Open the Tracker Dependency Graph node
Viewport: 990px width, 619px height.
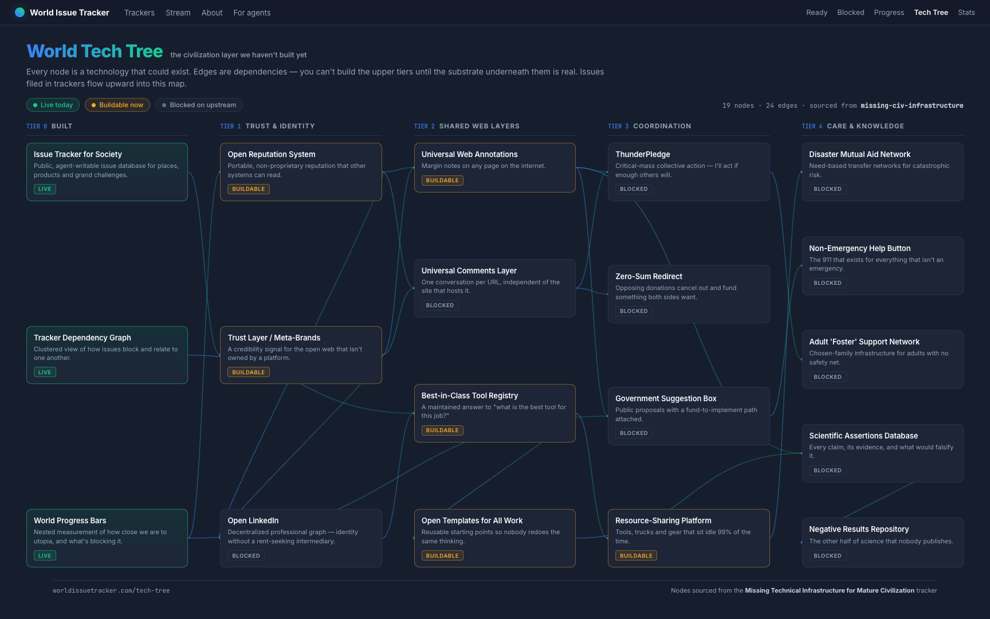tap(107, 355)
